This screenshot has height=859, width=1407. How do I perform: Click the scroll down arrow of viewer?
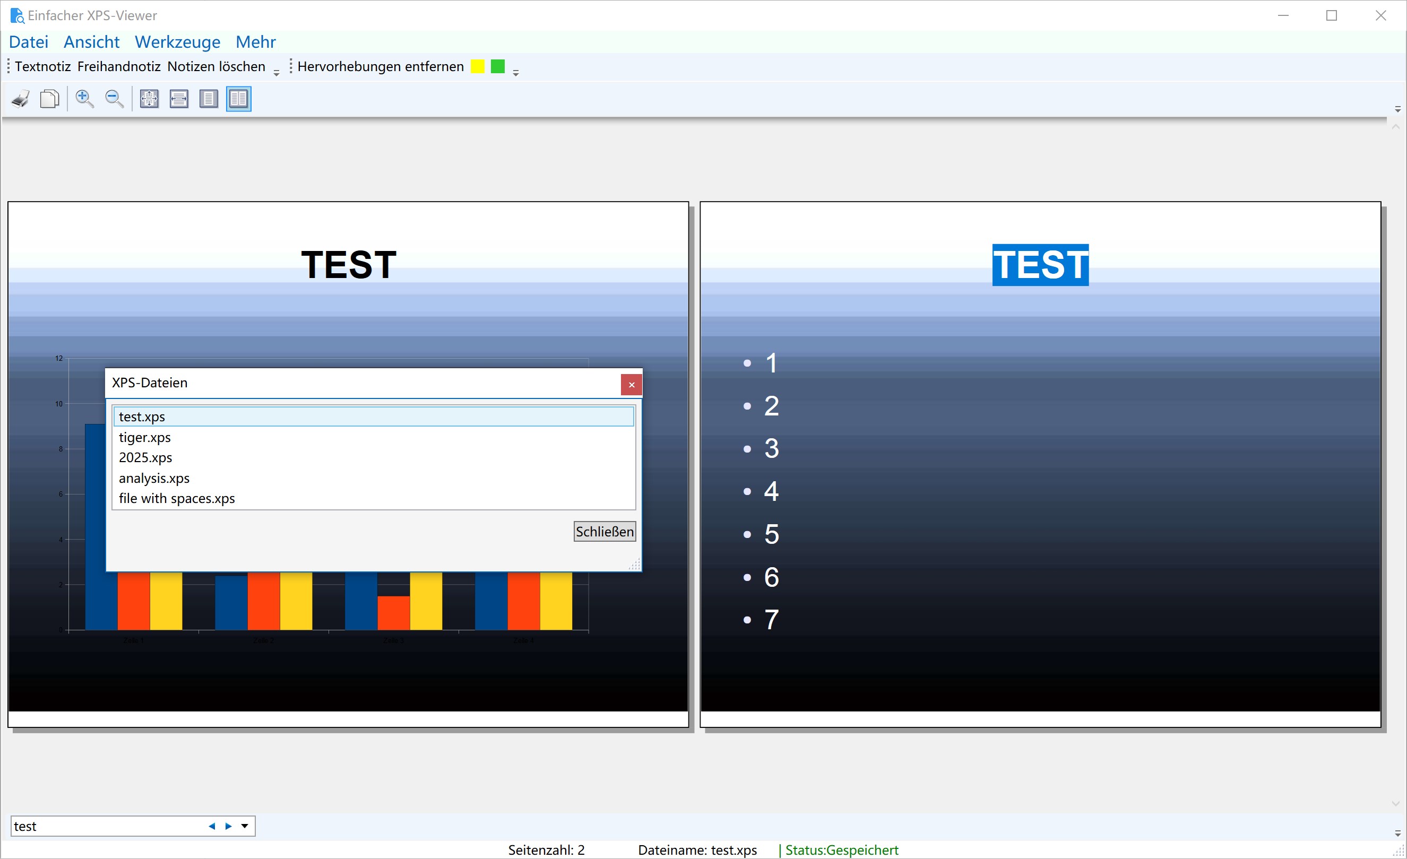tap(1396, 804)
